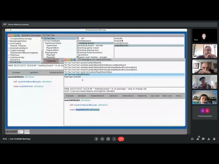
Task: Click the second taskbar thumbnail beside the clock
Action: [x=27, y=132]
